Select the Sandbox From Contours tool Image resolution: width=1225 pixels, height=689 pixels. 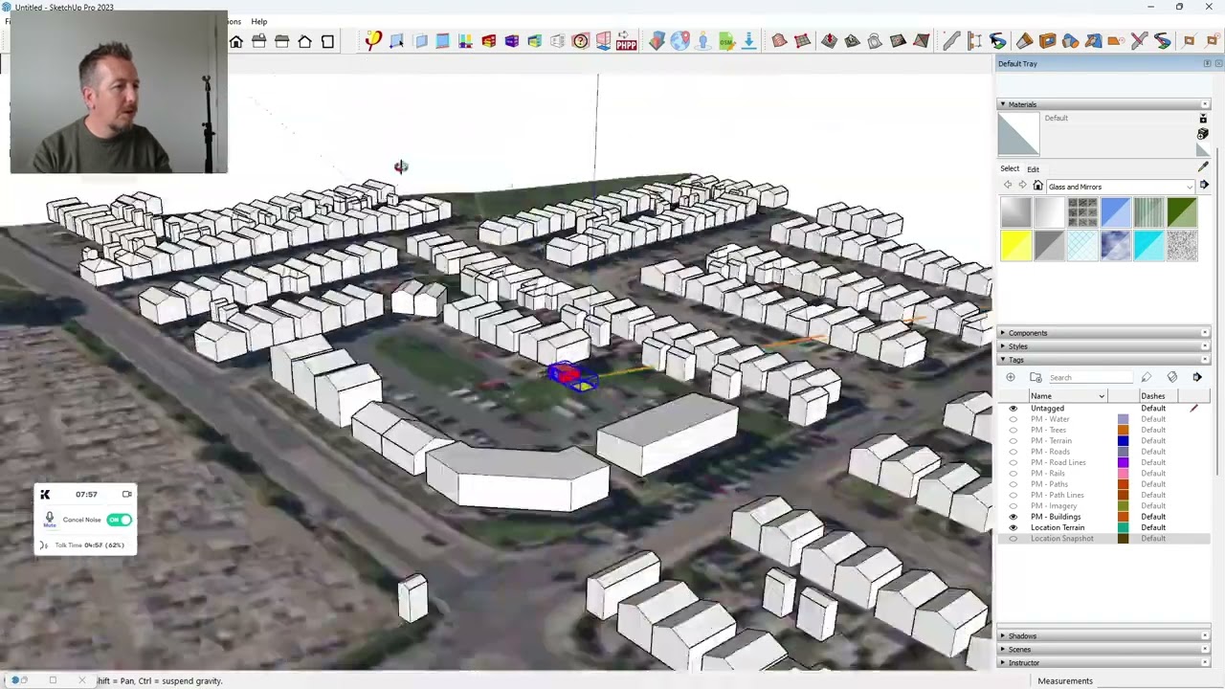coord(779,41)
